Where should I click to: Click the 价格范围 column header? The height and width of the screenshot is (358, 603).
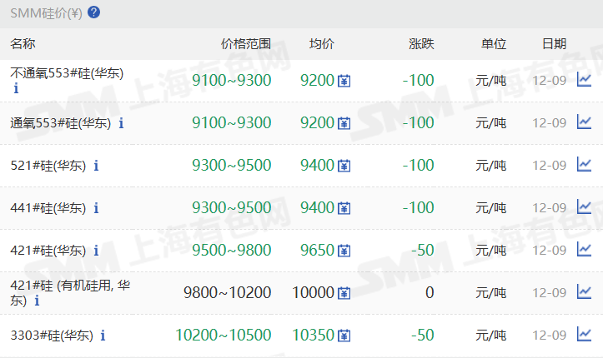[x=246, y=44]
